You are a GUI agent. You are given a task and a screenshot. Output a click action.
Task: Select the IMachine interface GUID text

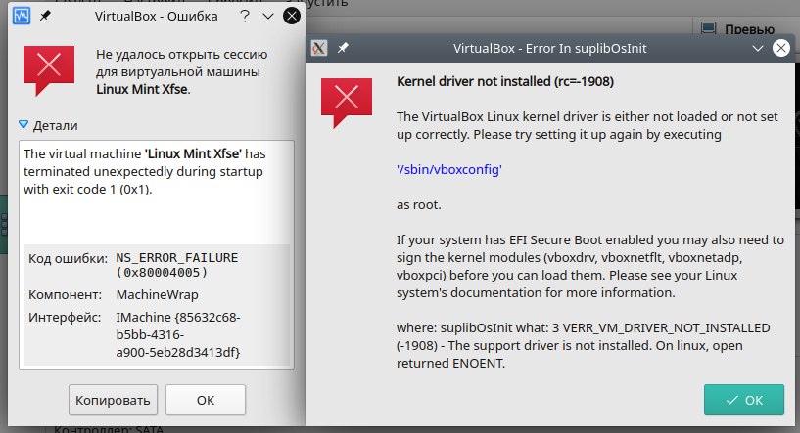[178, 334]
